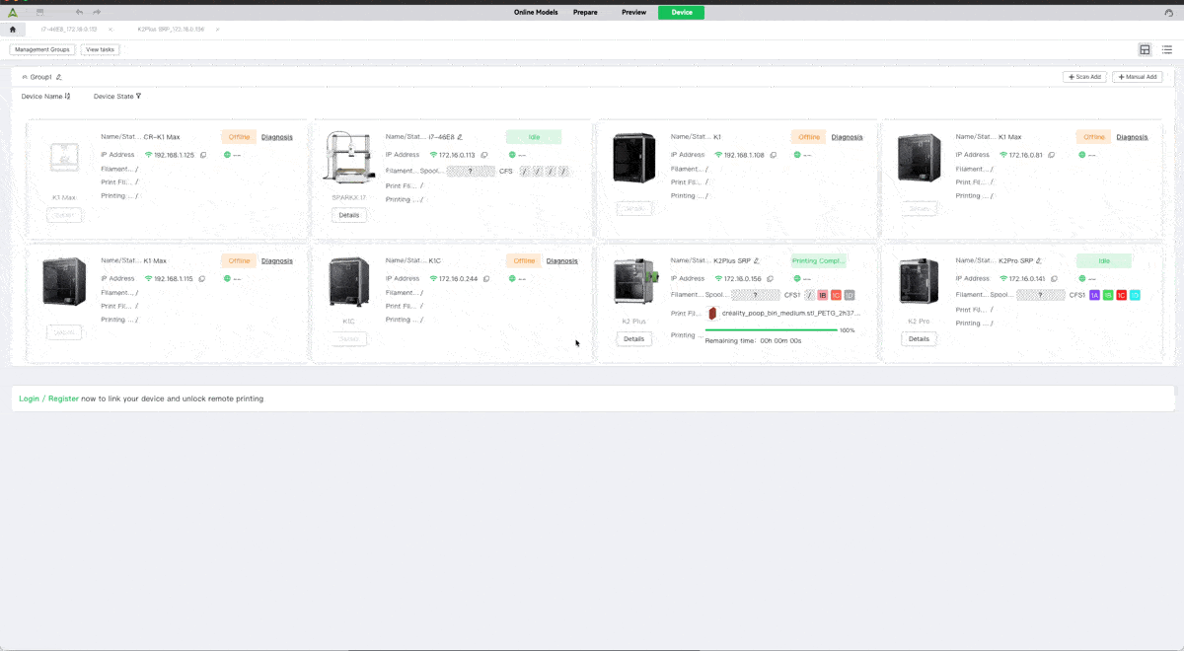Open Diagnosis for CR-K1 Max

pos(277,137)
